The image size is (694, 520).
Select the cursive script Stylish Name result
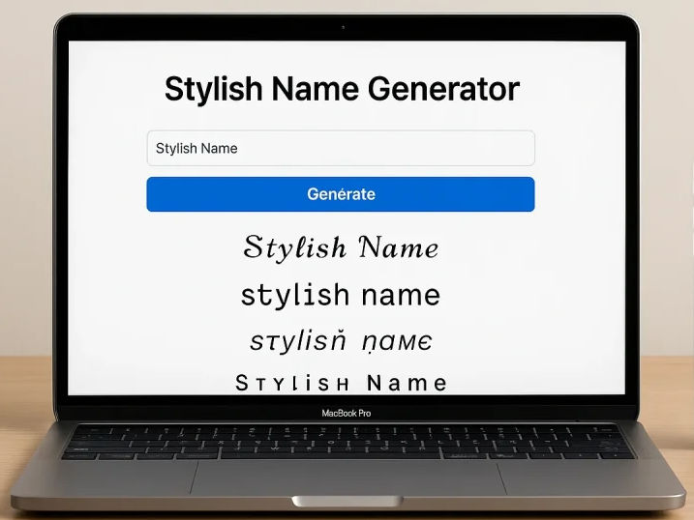(341, 247)
